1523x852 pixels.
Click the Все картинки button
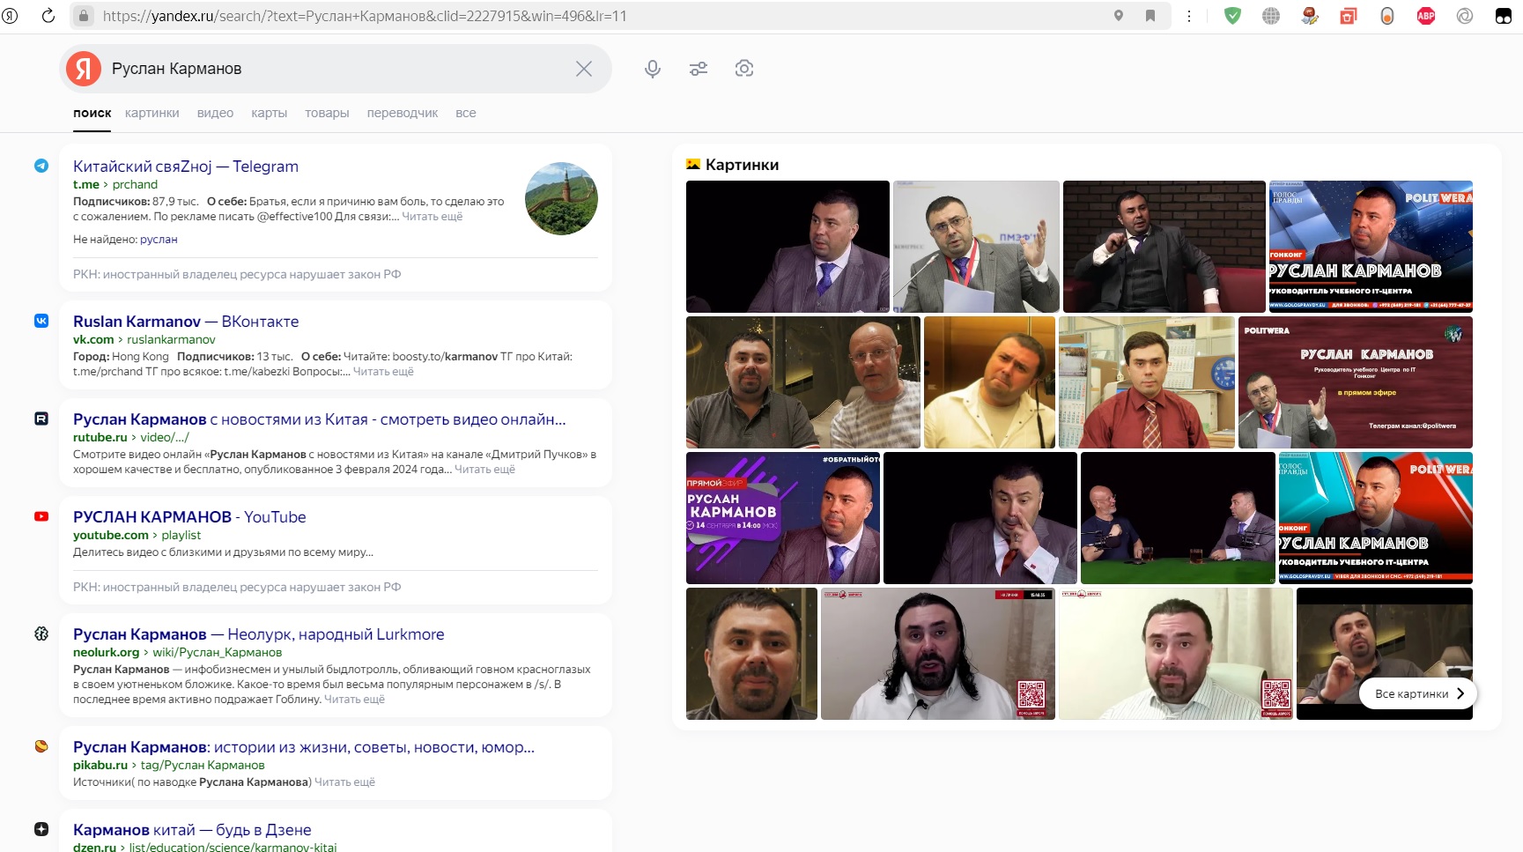1418,693
